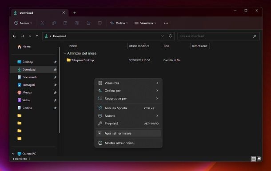Sort by the Nome column header
Viewport: 271px width, 171px height.
pos(73,46)
